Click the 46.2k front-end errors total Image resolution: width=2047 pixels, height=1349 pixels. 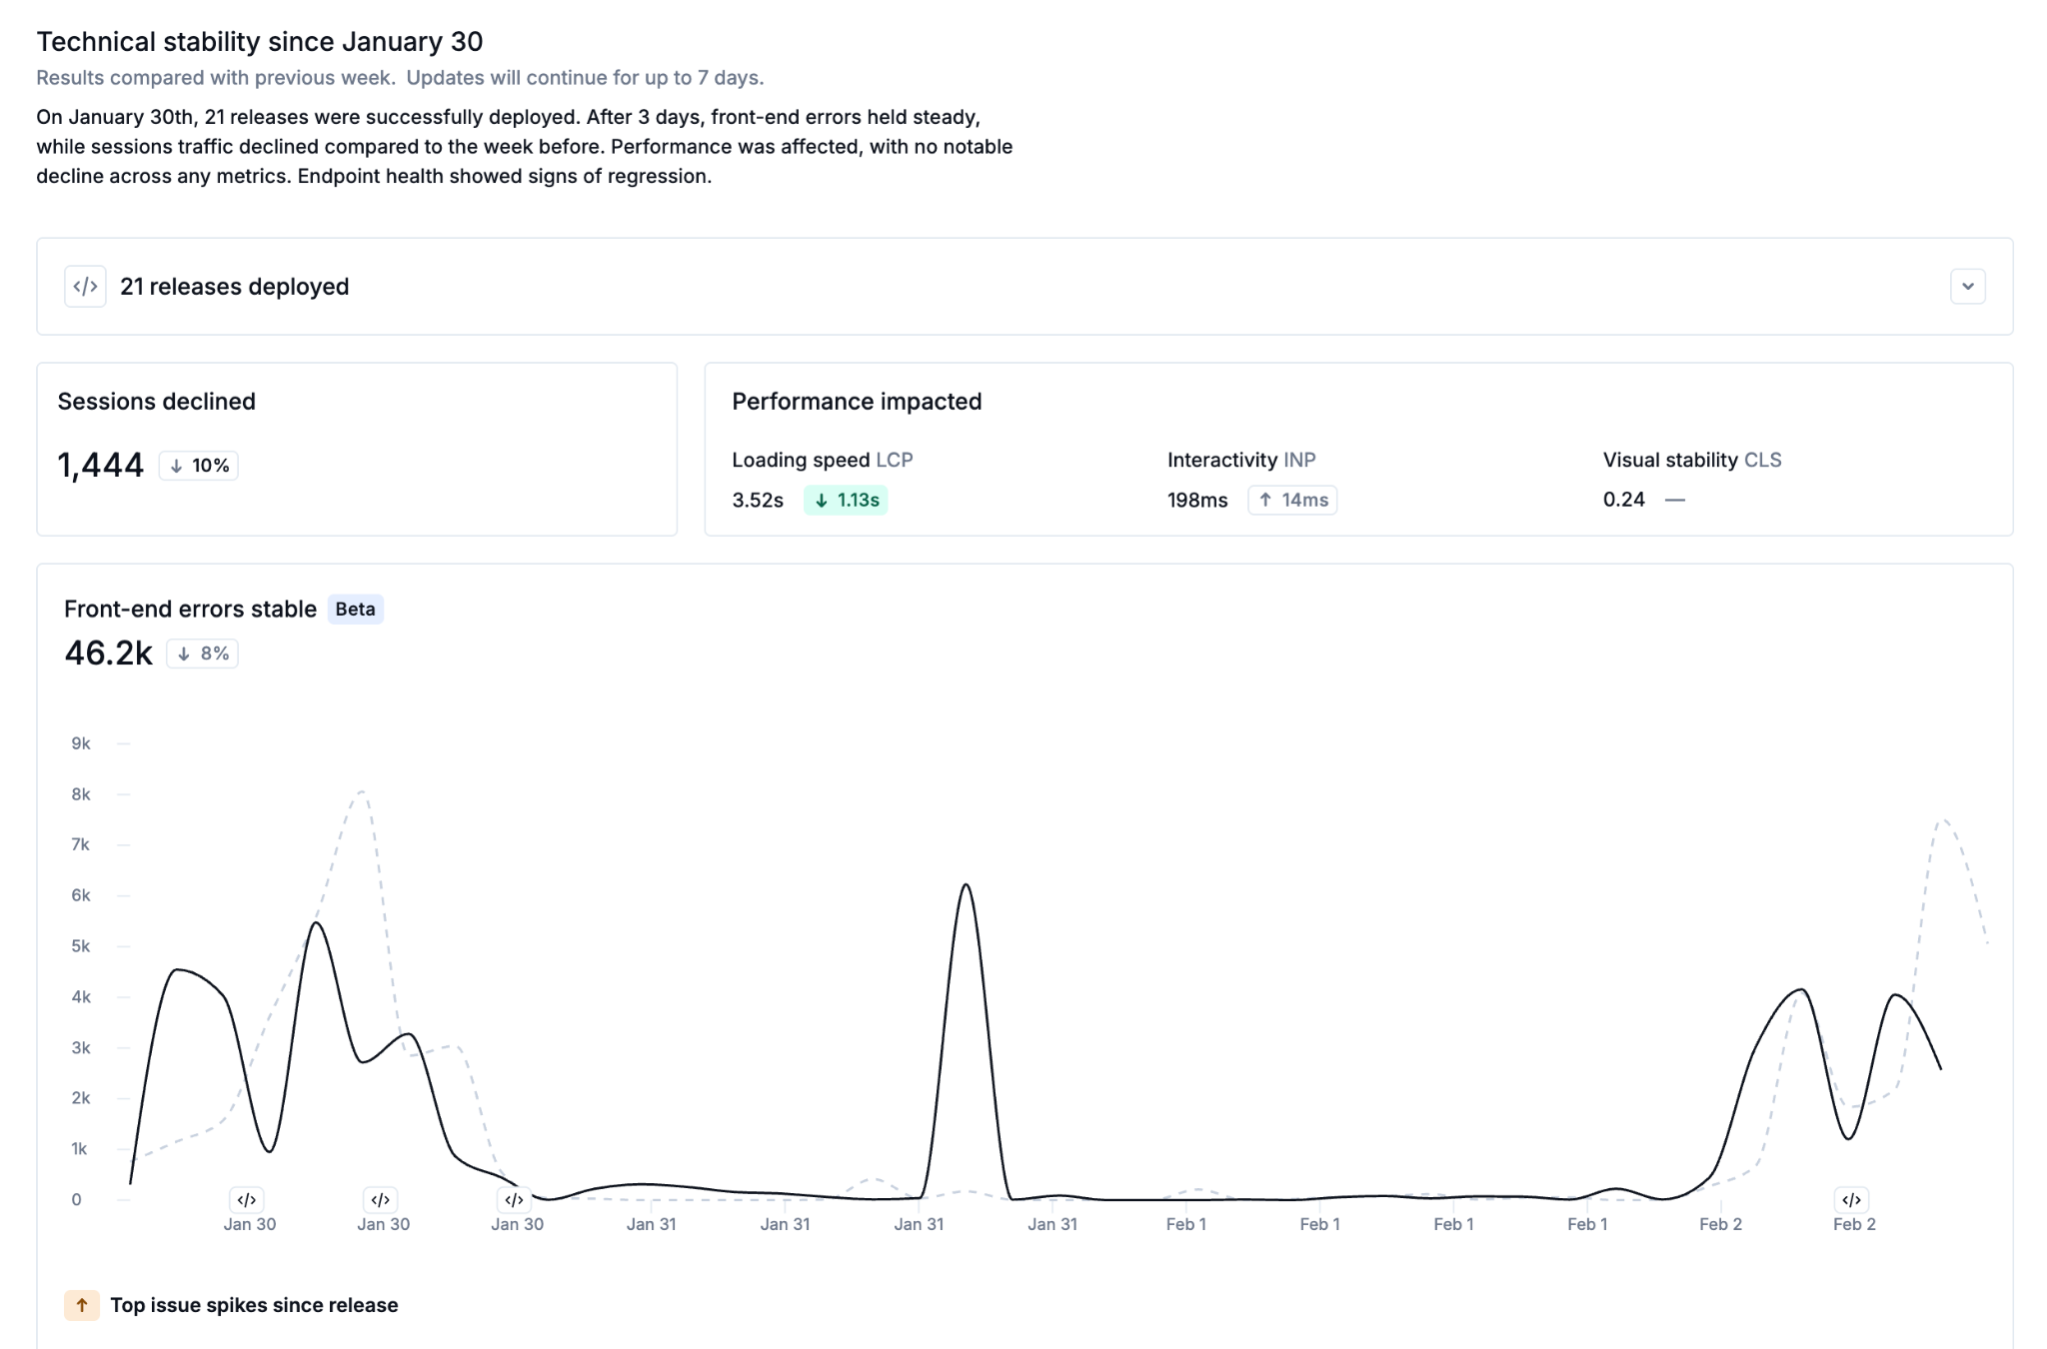pos(108,654)
